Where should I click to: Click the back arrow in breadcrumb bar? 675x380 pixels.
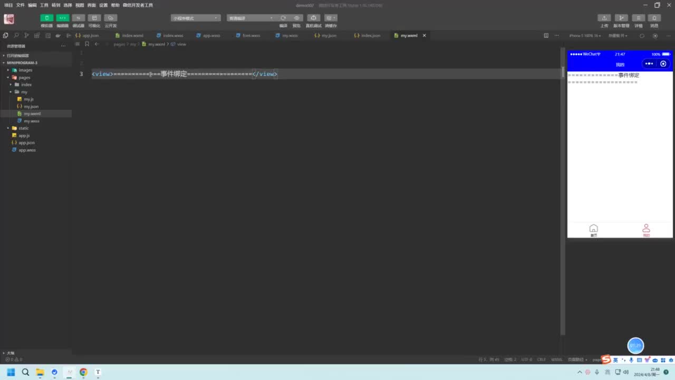coord(97,44)
